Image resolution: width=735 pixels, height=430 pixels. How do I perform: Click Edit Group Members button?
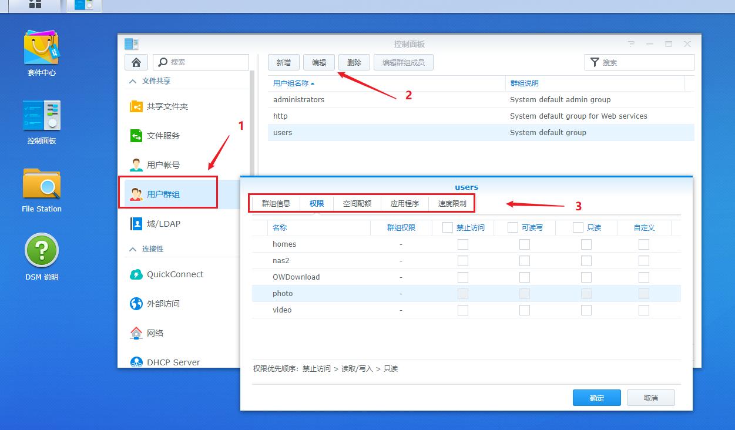pos(404,62)
